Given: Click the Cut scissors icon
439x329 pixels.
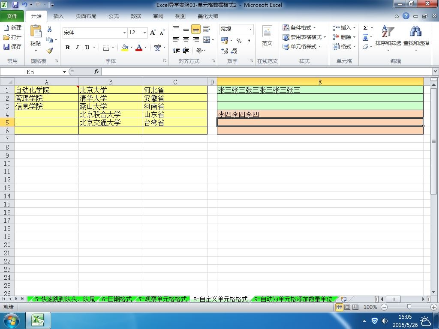Looking at the screenshot, I should [50, 29].
